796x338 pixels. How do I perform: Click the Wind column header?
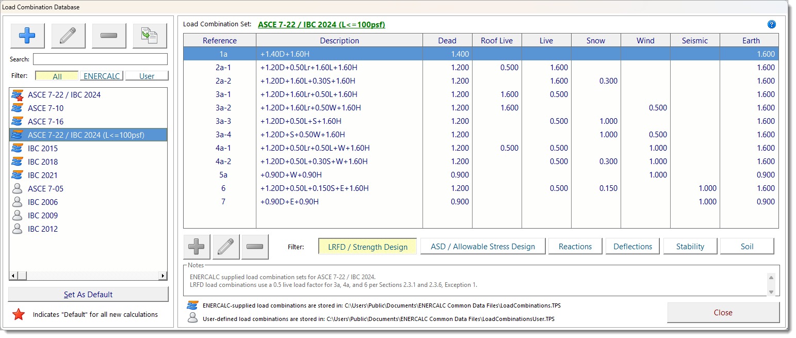[645, 41]
